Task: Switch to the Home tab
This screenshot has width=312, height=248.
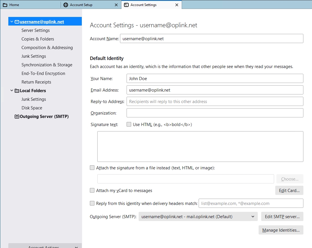Action: [30, 5]
